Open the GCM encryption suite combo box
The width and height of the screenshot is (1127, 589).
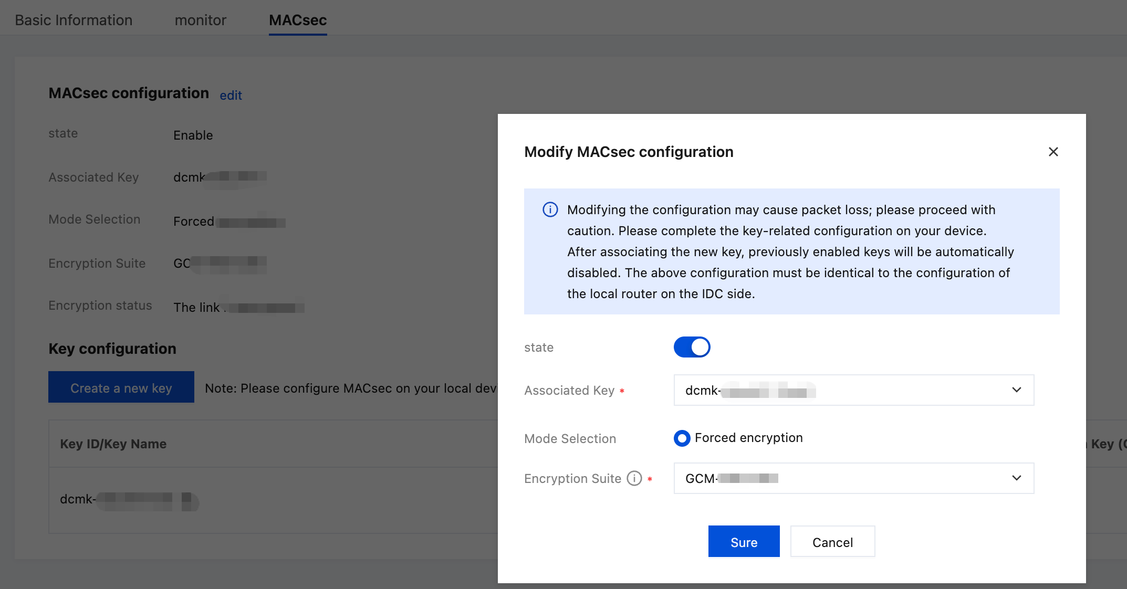[840, 478]
